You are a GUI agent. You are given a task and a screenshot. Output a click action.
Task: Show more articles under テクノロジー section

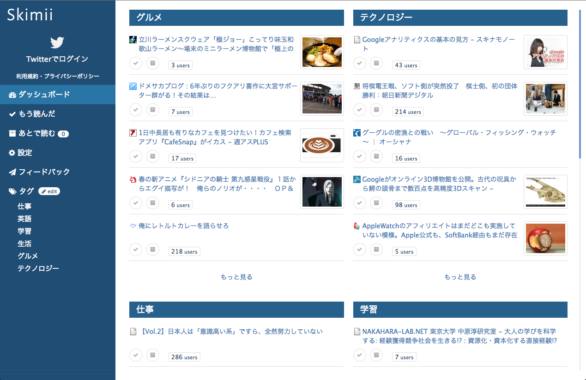pyautogui.click(x=460, y=277)
